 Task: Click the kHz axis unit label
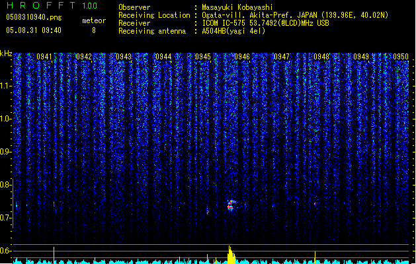[x=6, y=53]
